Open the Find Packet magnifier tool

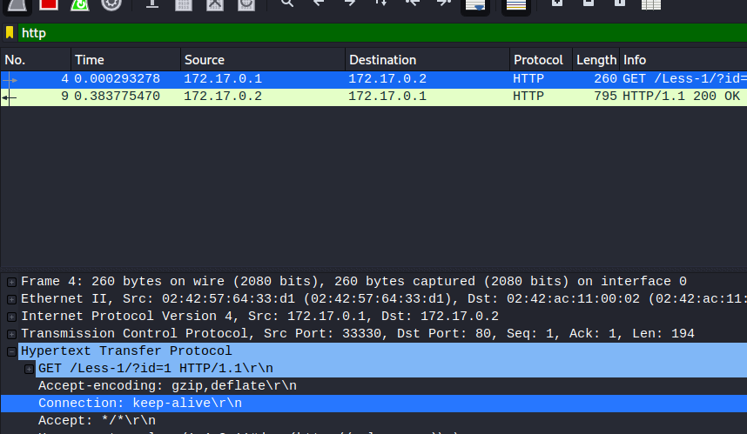(286, 3)
